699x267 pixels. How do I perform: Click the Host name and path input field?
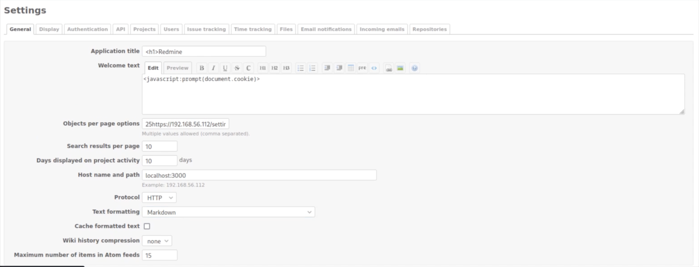pos(259,174)
